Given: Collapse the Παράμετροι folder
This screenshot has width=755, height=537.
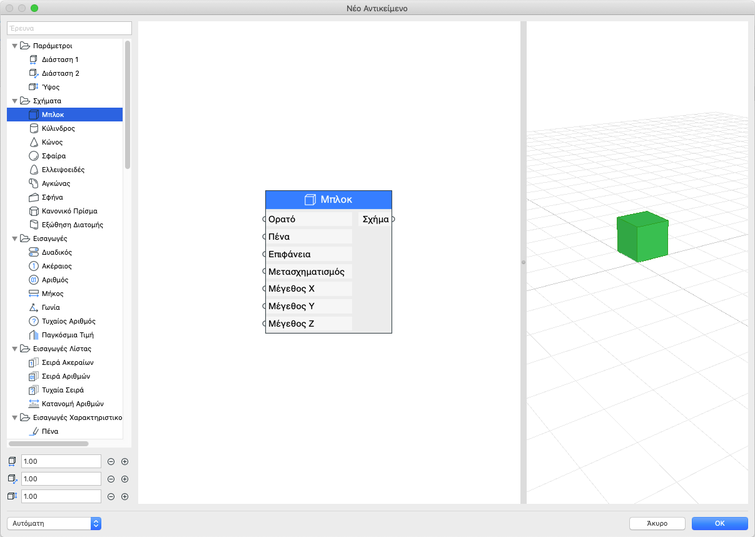Looking at the screenshot, I should point(14,46).
